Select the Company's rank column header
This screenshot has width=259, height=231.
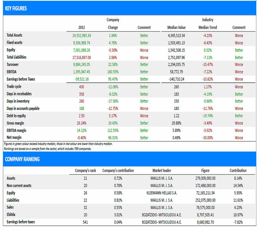[x=86, y=171]
